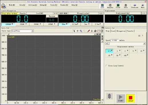Click the red STOP button
148x105 pixels.
pos(131,98)
